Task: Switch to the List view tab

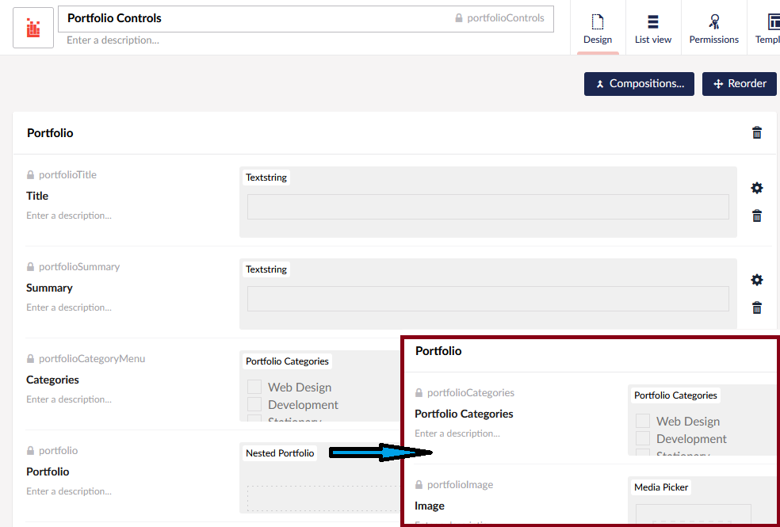Action: (652, 28)
